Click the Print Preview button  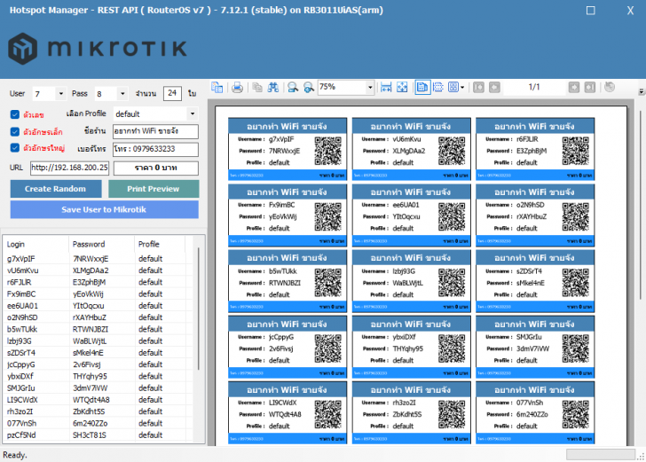point(154,189)
